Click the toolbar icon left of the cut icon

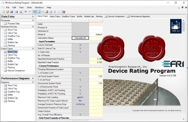click(51, 12)
